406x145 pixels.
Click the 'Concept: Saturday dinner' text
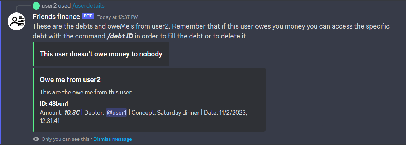coord(165,113)
